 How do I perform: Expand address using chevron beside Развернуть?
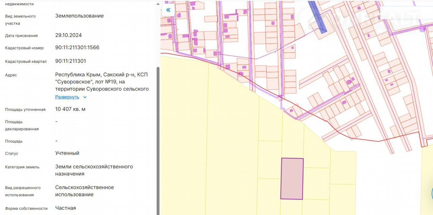85,97
